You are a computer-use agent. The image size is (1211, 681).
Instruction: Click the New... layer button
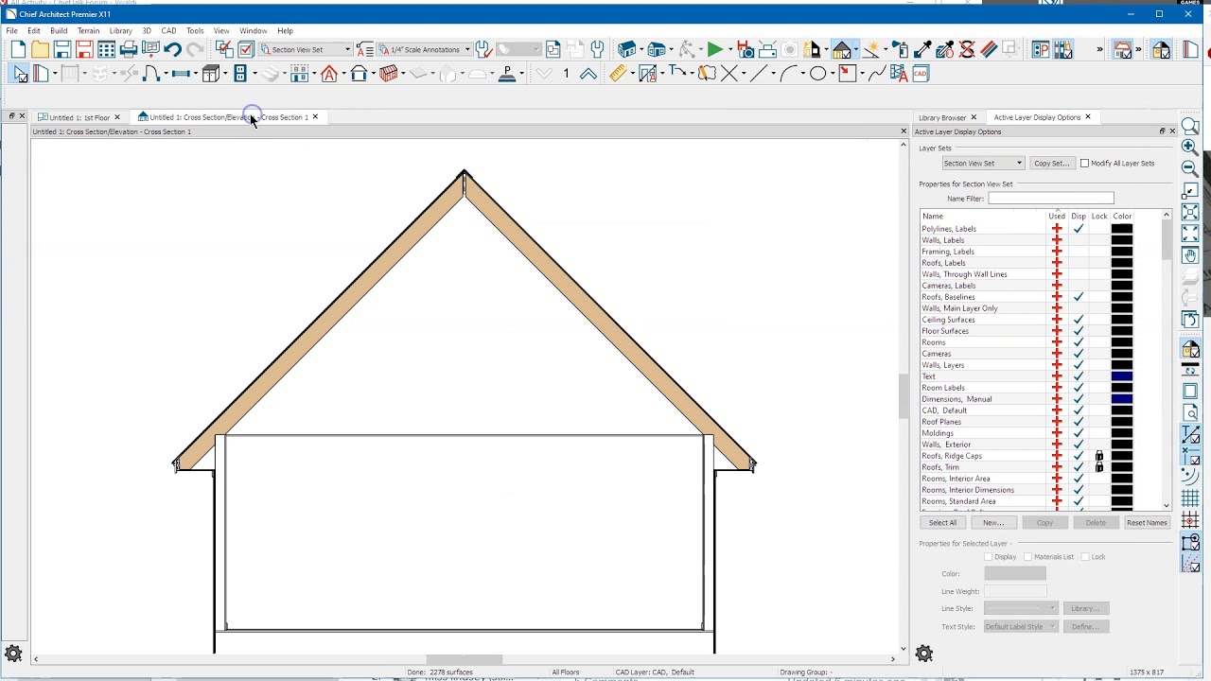click(992, 523)
